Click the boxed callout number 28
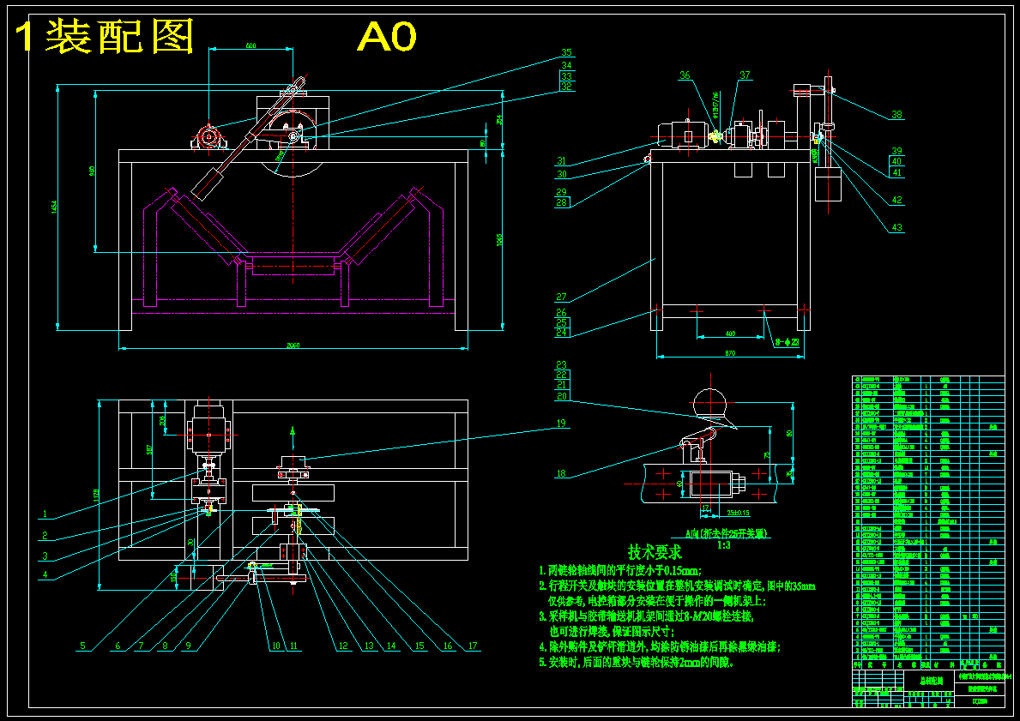Viewport: 1020px width, 721px height. [561, 203]
